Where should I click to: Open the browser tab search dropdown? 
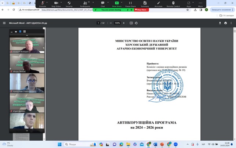pos(3,3)
